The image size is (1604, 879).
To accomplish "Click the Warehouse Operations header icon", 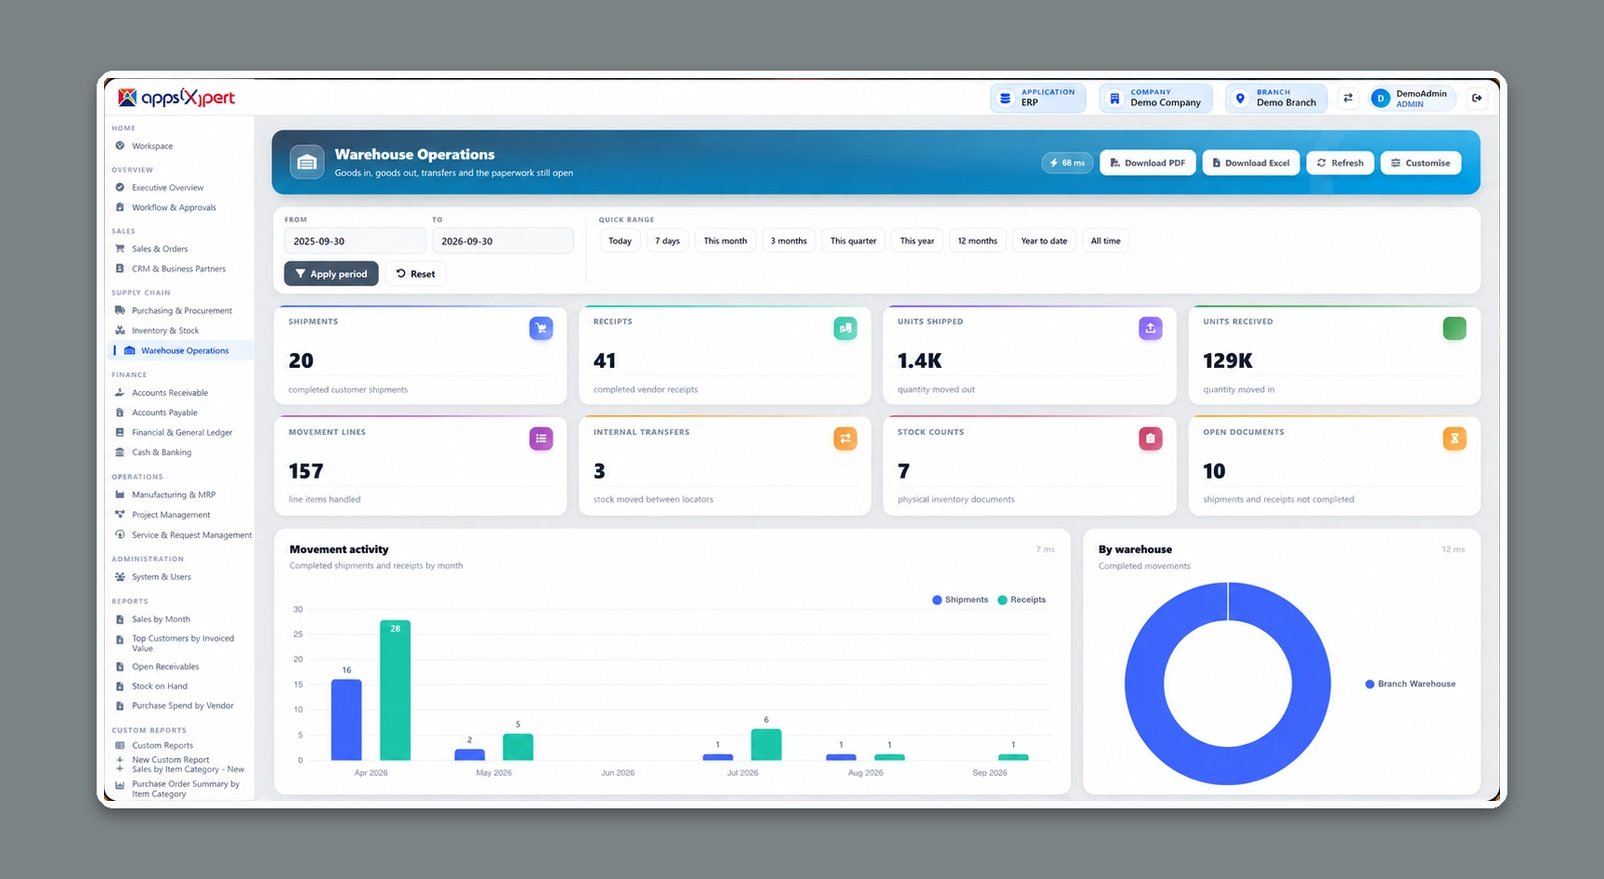I will (307, 163).
